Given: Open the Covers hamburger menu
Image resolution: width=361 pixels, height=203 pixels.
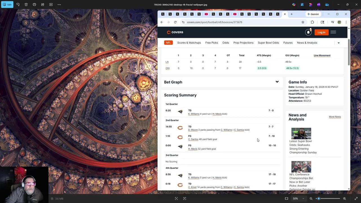Looking at the screenshot, I should [x=333, y=32].
